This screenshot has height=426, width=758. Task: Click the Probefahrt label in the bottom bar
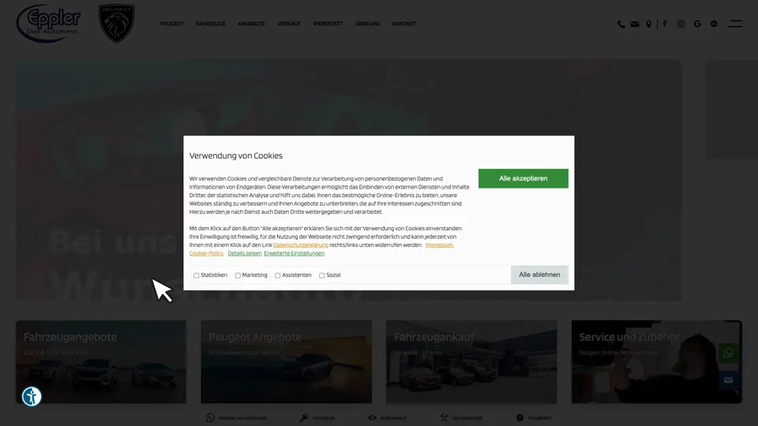point(539,418)
